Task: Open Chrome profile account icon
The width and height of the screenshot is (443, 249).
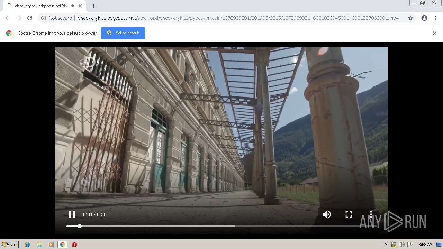Action: (424, 18)
